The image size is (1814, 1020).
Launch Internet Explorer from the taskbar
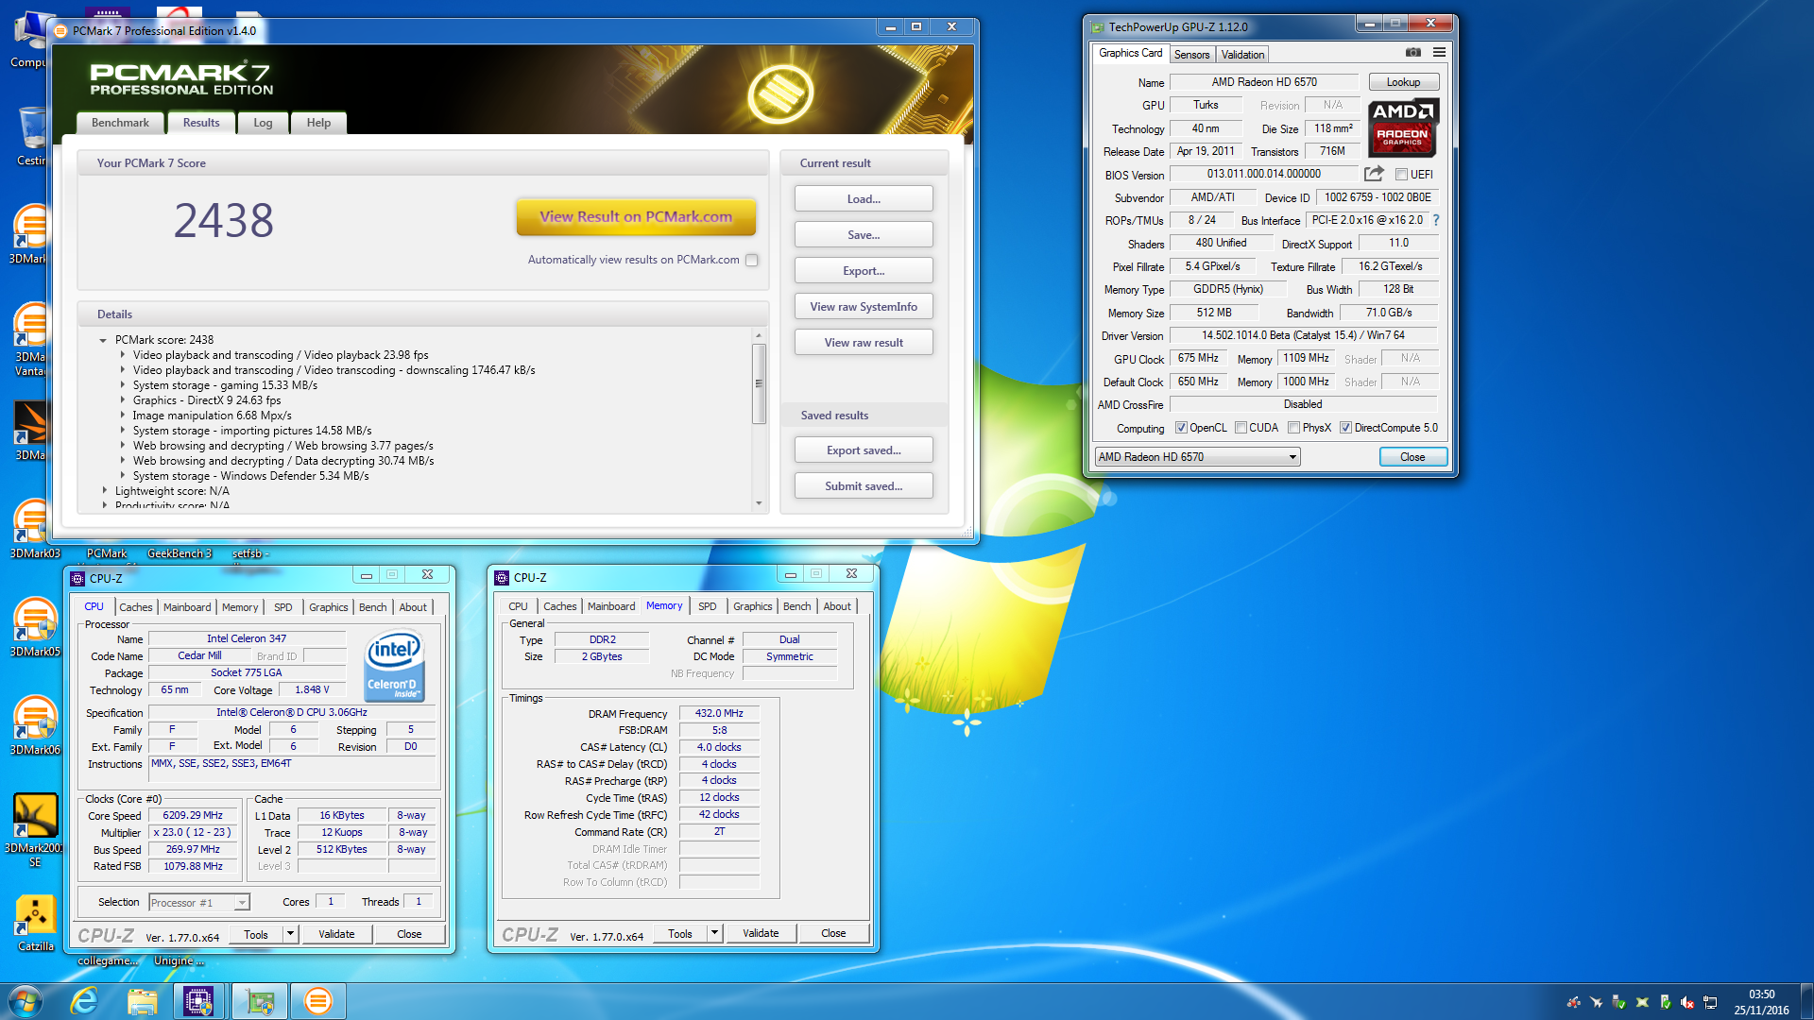(85, 1001)
